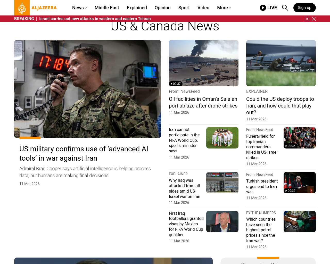Go to the Opinion section
Image resolution: width=330 pixels, height=264 pixels.
[162, 8]
